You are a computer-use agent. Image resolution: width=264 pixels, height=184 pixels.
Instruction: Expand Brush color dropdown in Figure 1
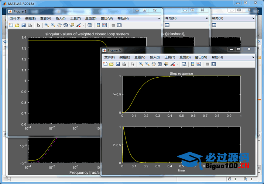[83, 25]
